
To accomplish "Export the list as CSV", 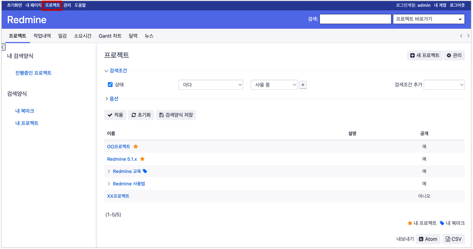I will click(454, 239).
